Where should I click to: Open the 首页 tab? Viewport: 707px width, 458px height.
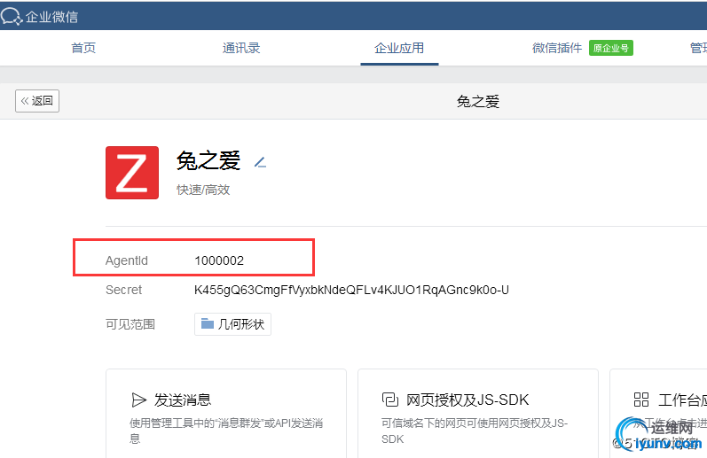[x=83, y=48]
